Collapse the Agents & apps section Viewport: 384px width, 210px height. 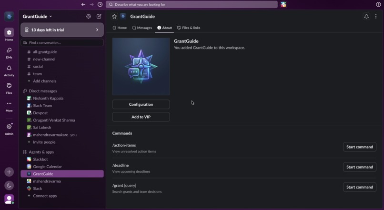(x=41, y=152)
